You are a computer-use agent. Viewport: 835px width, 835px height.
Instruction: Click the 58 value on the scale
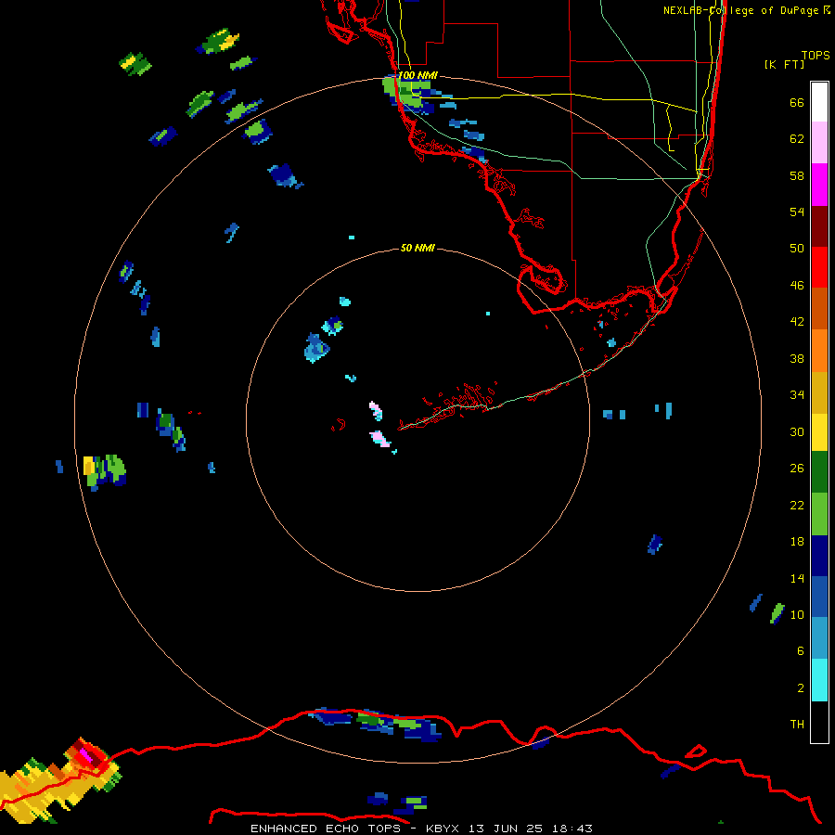[797, 175]
